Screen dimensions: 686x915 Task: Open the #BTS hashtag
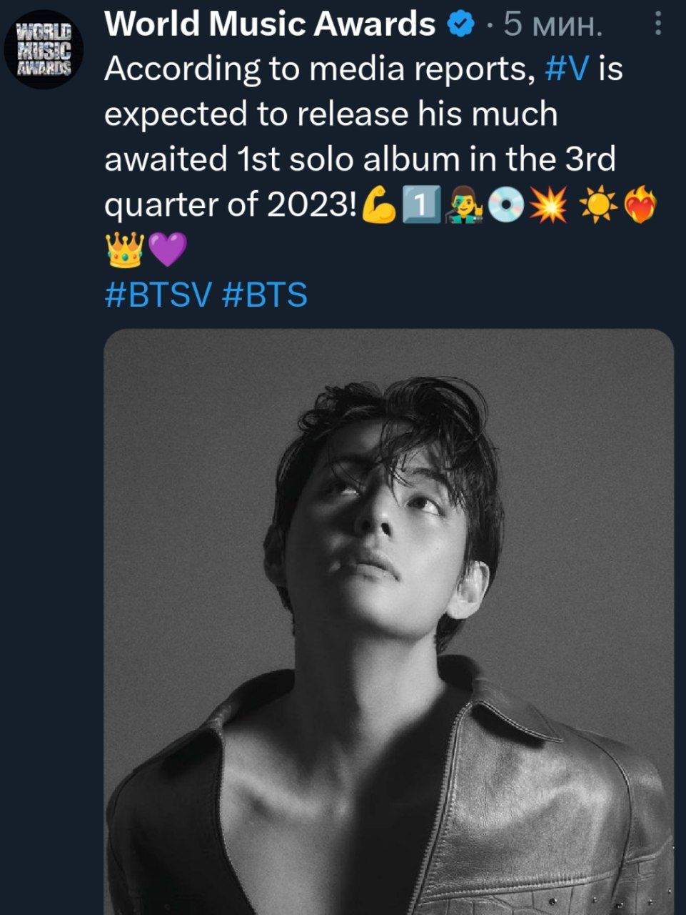(x=265, y=295)
